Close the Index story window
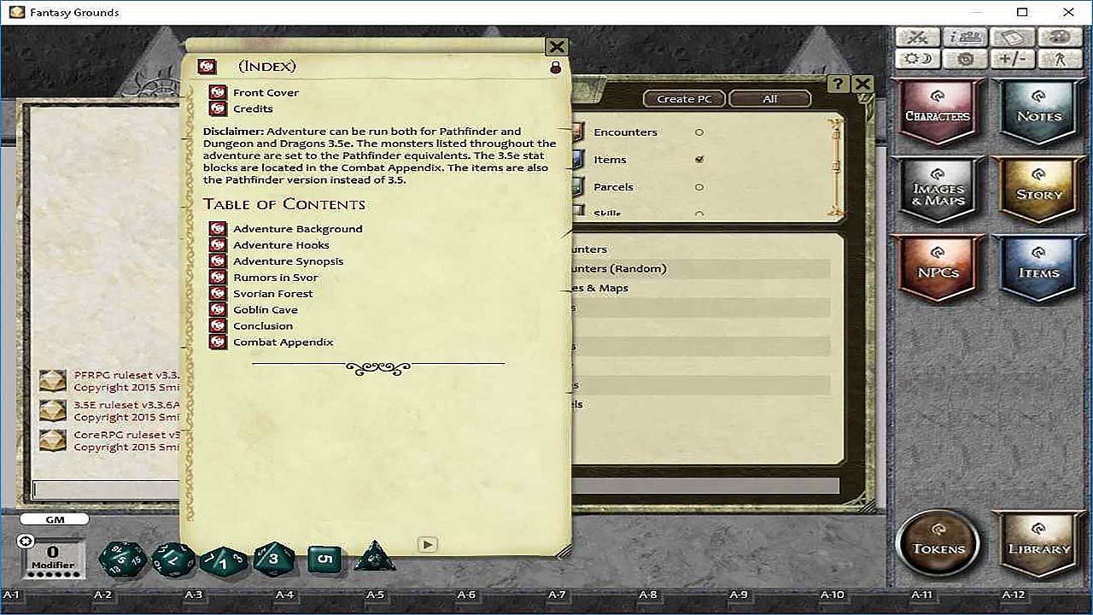The width and height of the screenshot is (1093, 615). (557, 47)
